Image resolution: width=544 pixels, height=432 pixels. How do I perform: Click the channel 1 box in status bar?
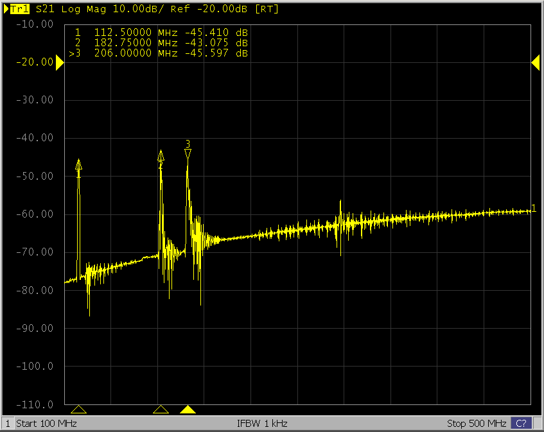coord(8,424)
